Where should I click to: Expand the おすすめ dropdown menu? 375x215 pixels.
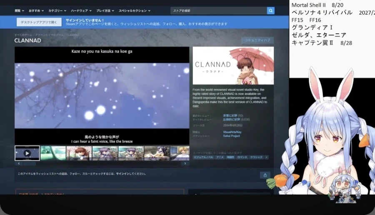(x=36, y=10)
